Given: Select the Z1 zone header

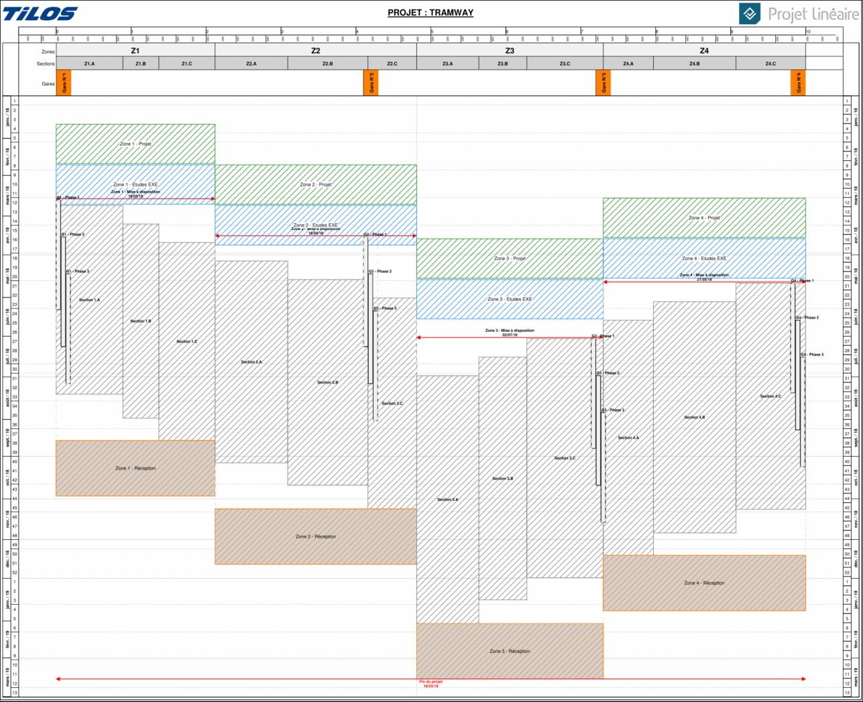Looking at the screenshot, I should (x=135, y=51).
